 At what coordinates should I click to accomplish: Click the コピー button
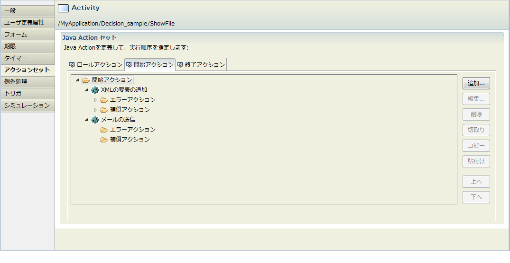pyautogui.click(x=476, y=146)
